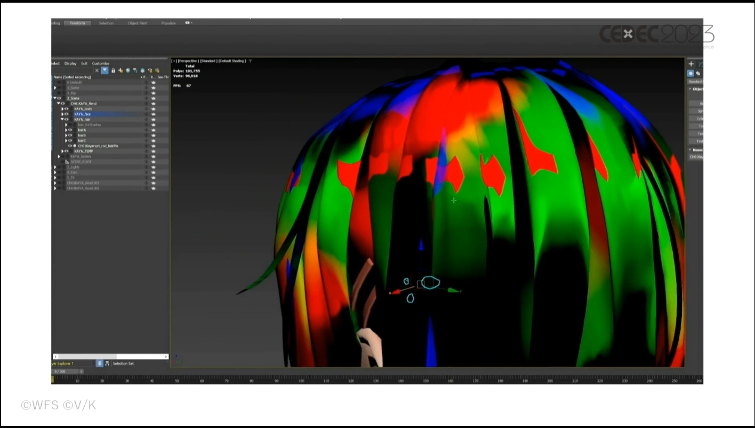Collapse the 2_Scene layer
The height and width of the screenshot is (428, 755).
click(54, 98)
